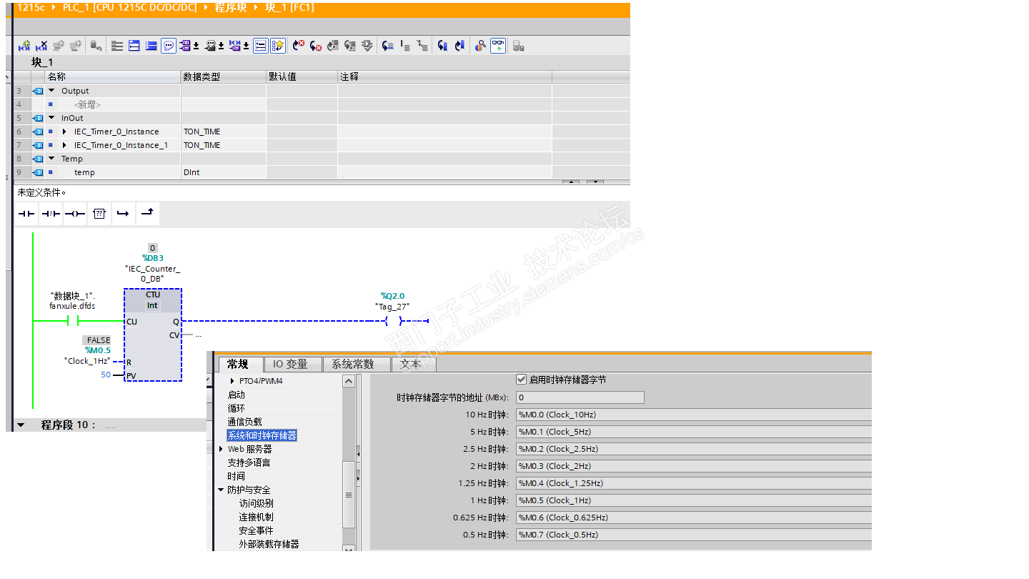
Task: Click the purple tag toolbar dropdown icon
Action: 189,46
